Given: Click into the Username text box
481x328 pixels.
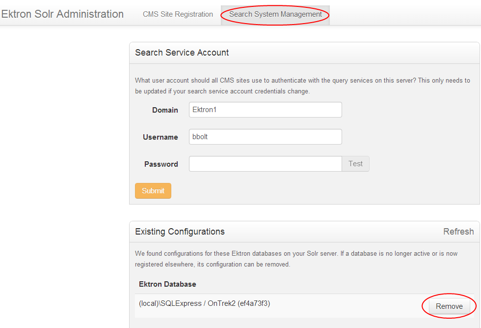Looking at the screenshot, I should 265,137.
